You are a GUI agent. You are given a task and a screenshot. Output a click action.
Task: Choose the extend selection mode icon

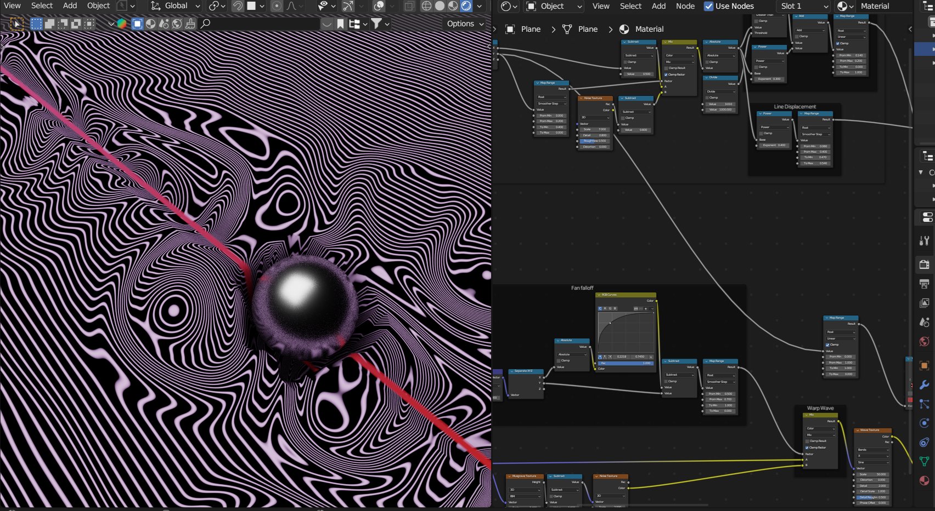[49, 24]
